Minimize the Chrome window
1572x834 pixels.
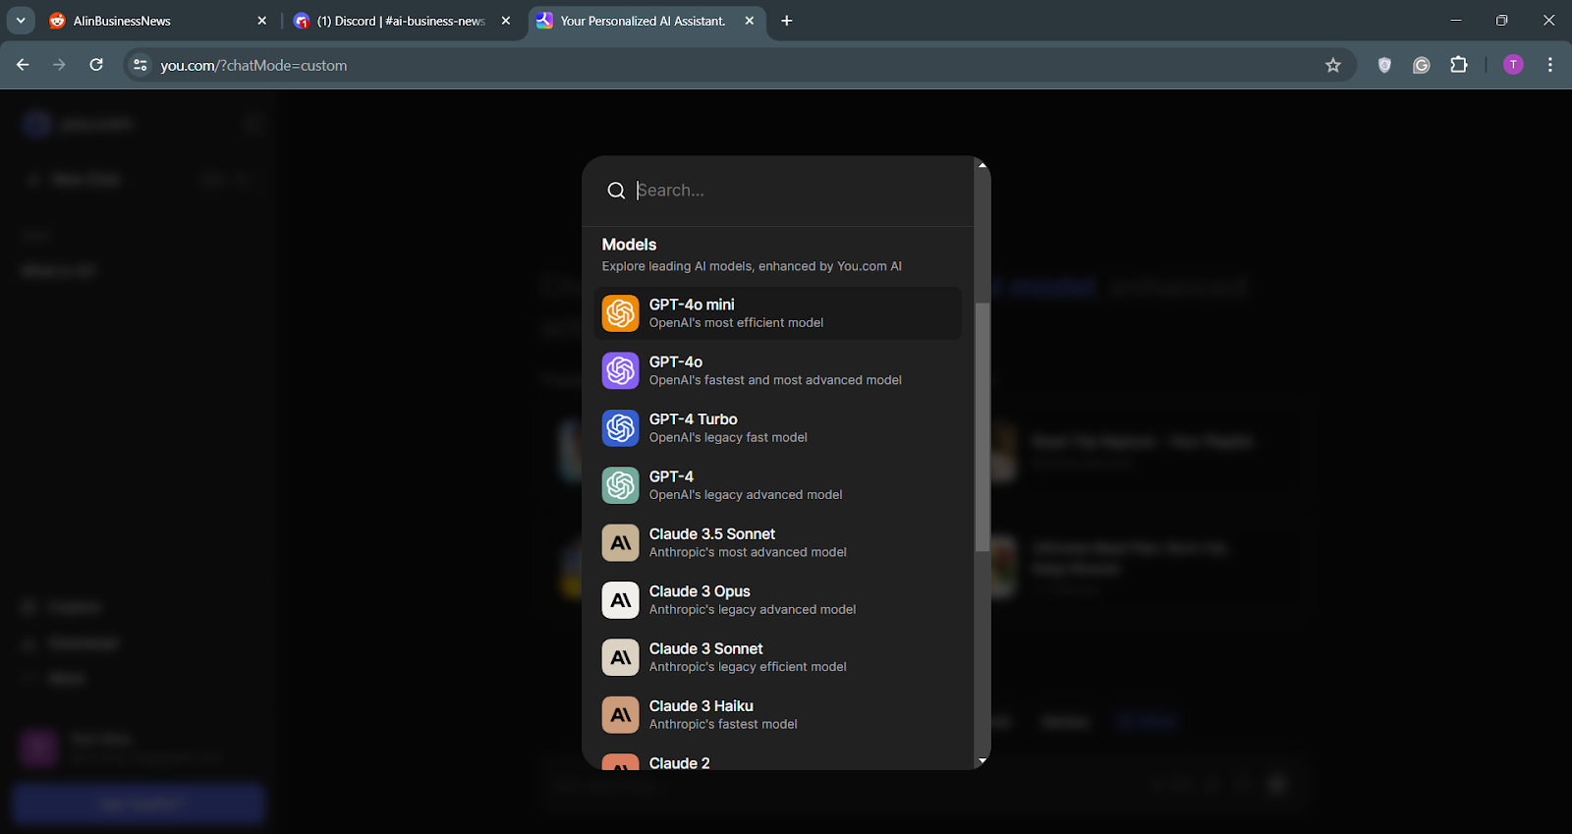pyautogui.click(x=1456, y=20)
